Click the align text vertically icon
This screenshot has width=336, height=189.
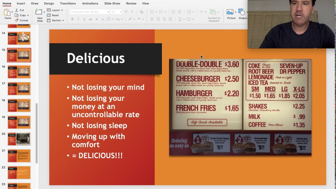pos(189,19)
